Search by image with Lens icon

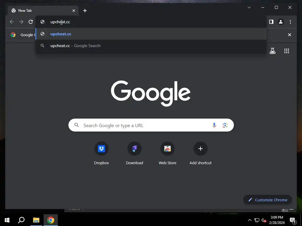[x=225, y=125]
